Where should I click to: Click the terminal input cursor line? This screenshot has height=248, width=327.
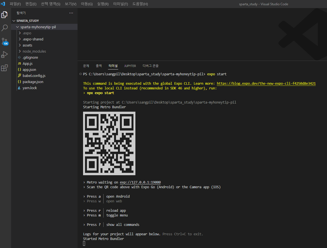point(84,243)
